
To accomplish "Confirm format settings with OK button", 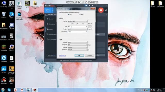I will pos(79,55).
